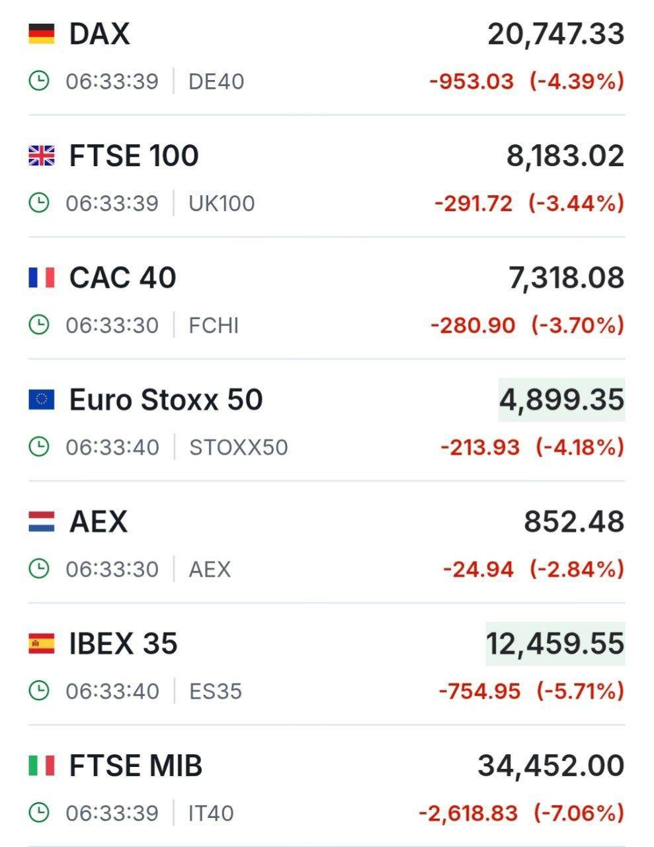Click the French flag icon beside CAC 40
The height and width of the screenshot is (847, 654).
tap(41, 278)
